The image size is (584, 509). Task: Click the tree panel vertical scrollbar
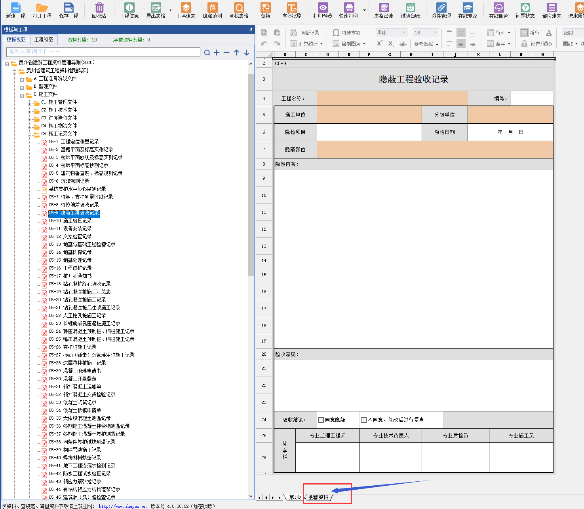tap(251, 175)
